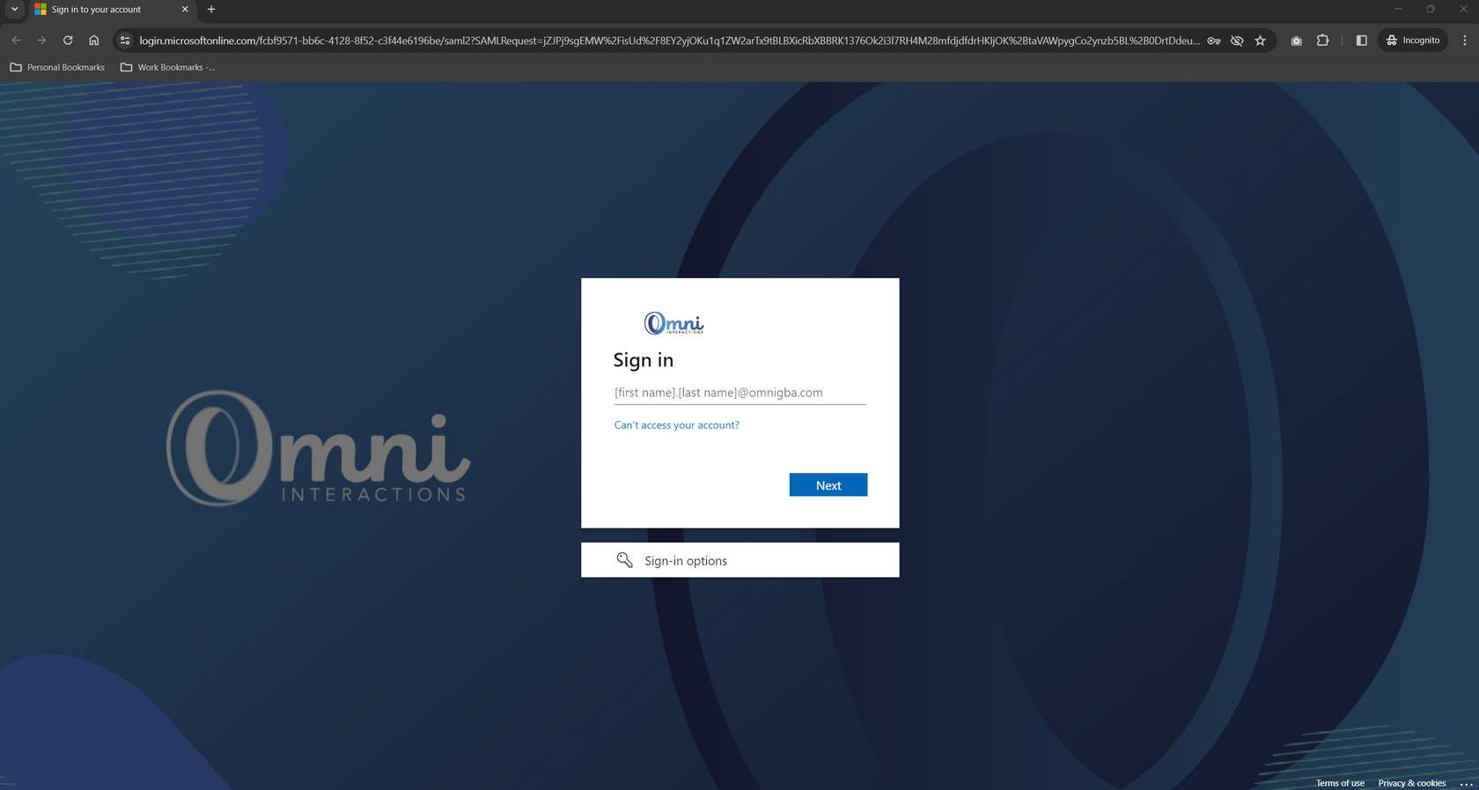Close the browser window
The width and height of the screenshot is (1479, 790).
(x=1463, y=10)
